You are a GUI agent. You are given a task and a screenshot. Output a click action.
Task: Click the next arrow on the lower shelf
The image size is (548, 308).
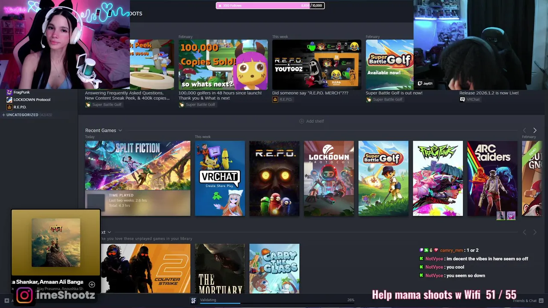pos(535,232)
